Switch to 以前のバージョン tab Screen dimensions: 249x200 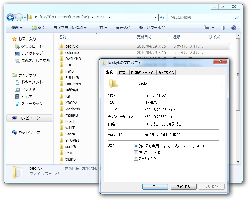coord(143,72)
